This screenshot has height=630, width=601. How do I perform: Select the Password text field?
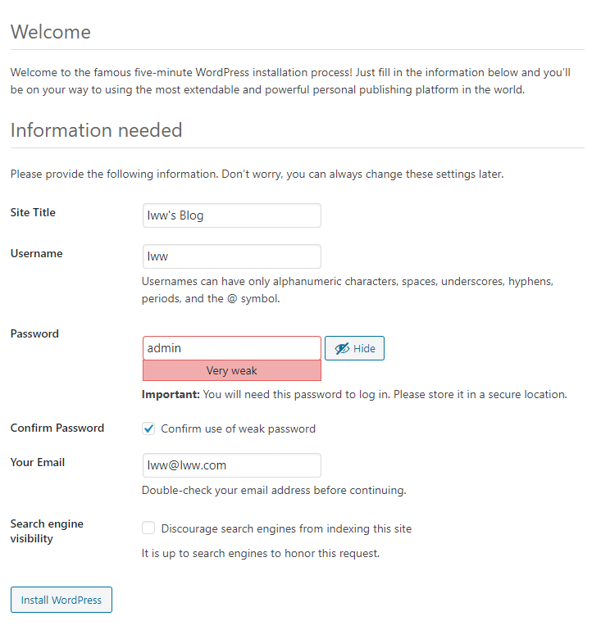click(231, 348)
